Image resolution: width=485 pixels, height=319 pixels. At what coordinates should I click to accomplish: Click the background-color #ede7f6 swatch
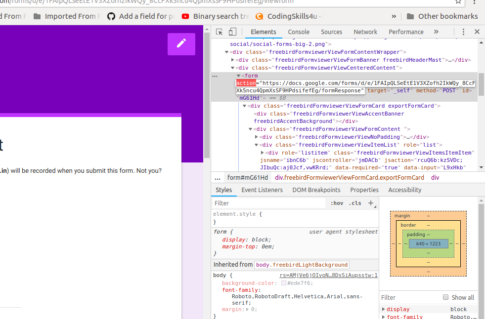[x=284, y=283]
